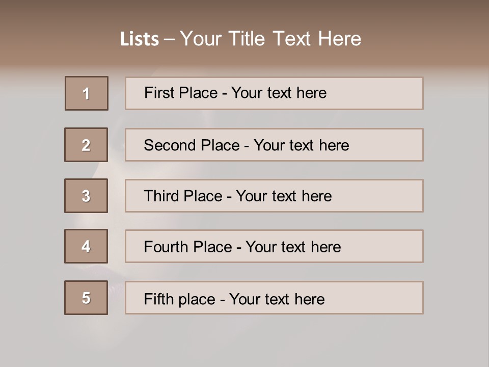Select "Your text here" in Third Place row

pos(284,196)
